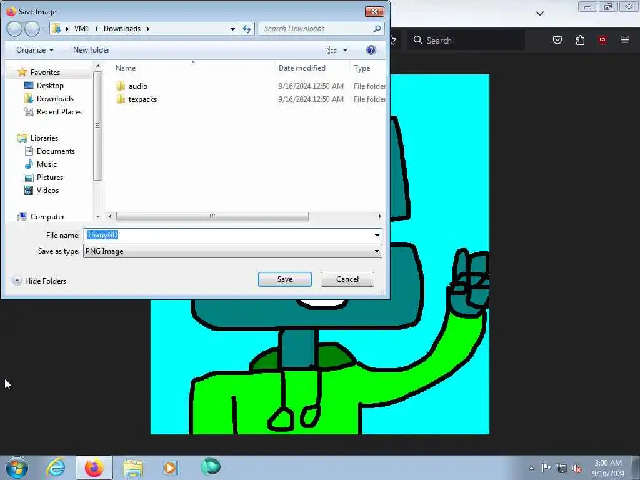The image size is (640, 480).
Task: Click navigation pane scroll down arrow
Action: tap(98, 216)
